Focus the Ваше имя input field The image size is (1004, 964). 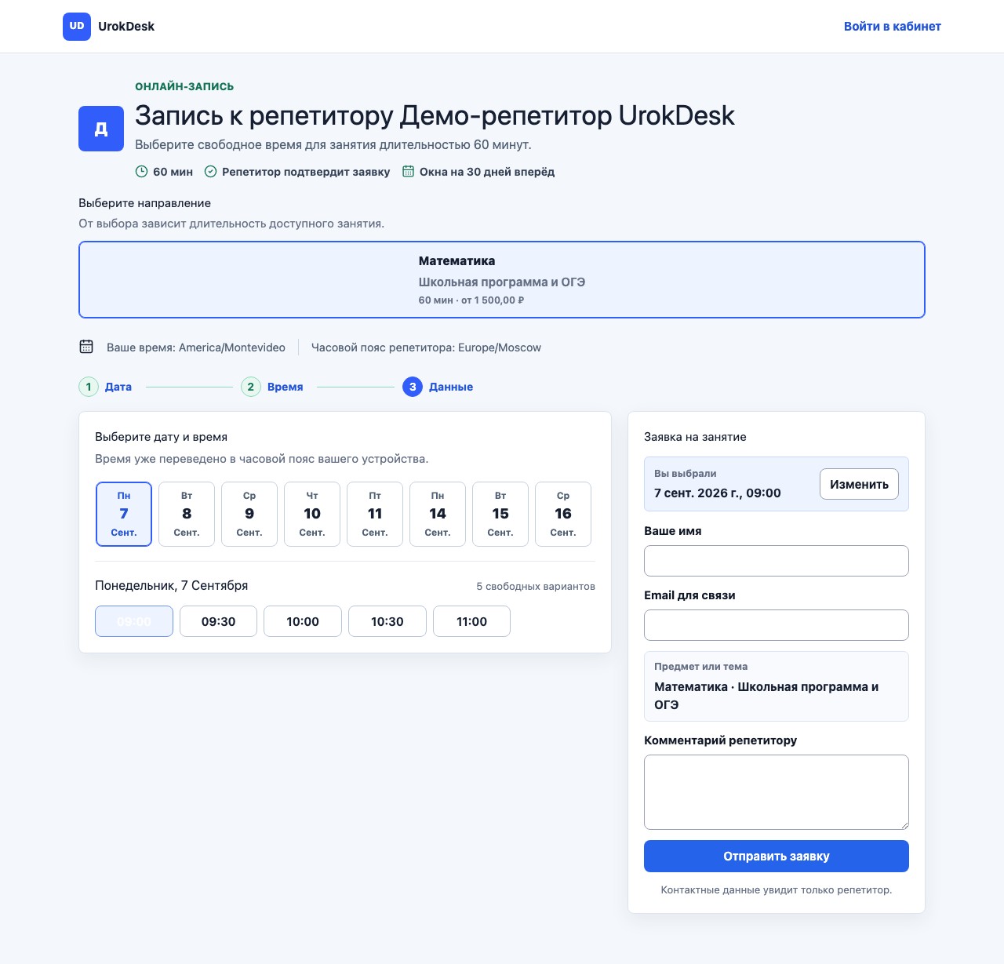click(x=777, y=561)
